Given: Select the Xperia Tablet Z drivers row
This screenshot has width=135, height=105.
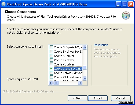Looking at the screenshot, I should [68, 73].
